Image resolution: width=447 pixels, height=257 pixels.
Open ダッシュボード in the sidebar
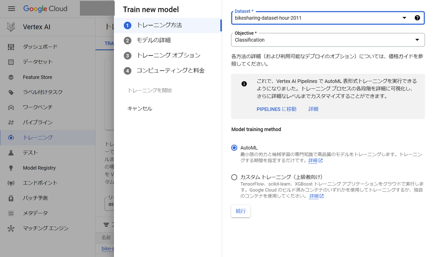(48, 47)
